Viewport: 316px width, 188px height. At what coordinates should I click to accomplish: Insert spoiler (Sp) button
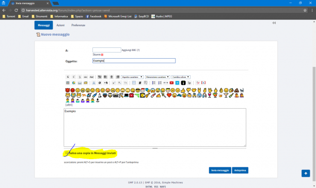pyautogui.click(x=189, y=82)
